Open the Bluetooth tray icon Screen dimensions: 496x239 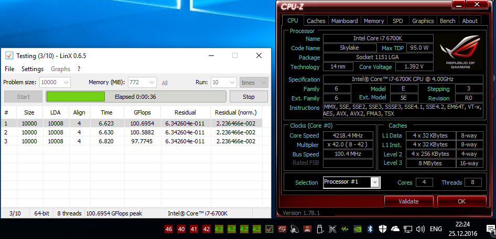click(370, 229)
